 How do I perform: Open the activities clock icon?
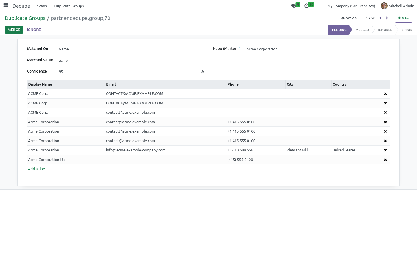(x=306, y=6)
